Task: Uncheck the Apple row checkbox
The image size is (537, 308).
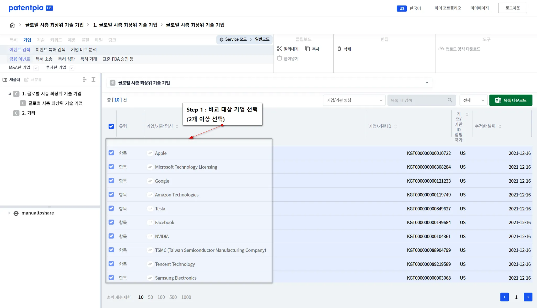Action: (x=111, y=153)
